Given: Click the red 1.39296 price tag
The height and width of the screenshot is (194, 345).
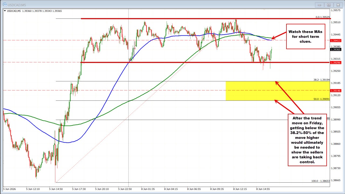Looking at the screenshot, I should click(336, 62).
